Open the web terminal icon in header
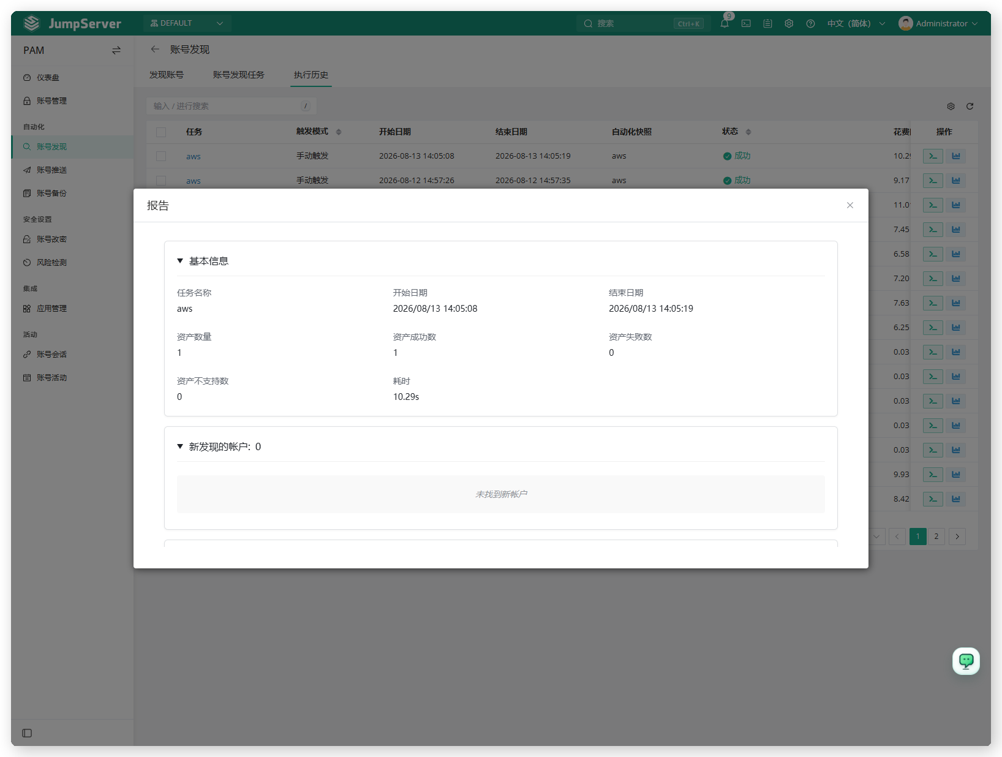 pos(746,23)
